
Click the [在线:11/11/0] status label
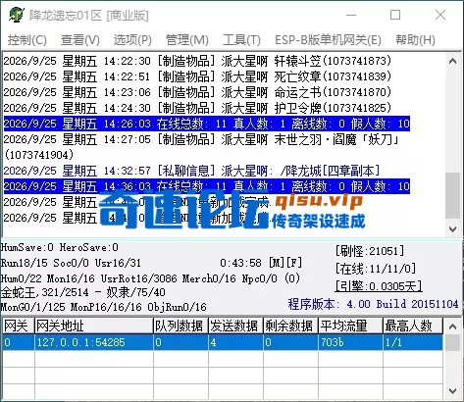376,269
